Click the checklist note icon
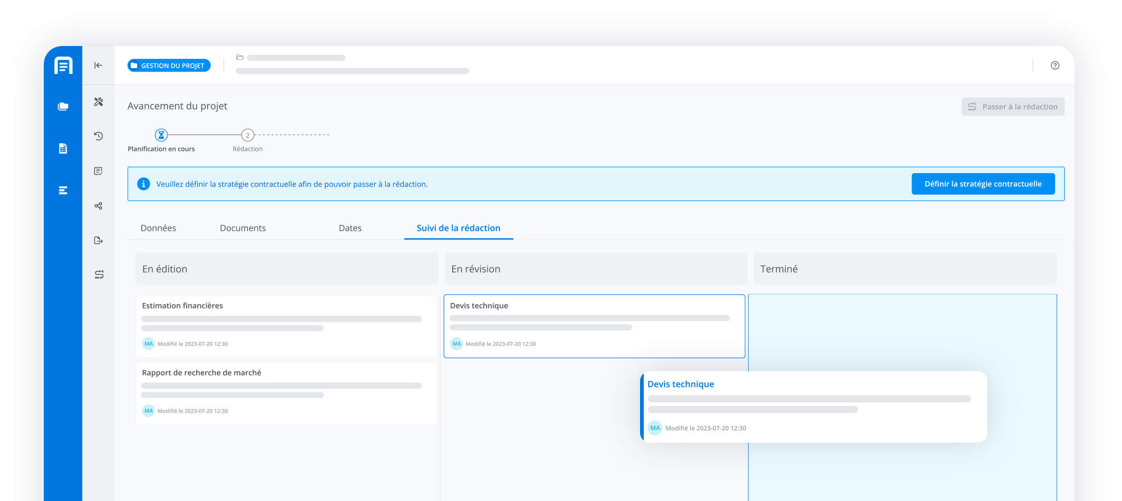This screenshot has height=501, width=1122. click(99, 171)
